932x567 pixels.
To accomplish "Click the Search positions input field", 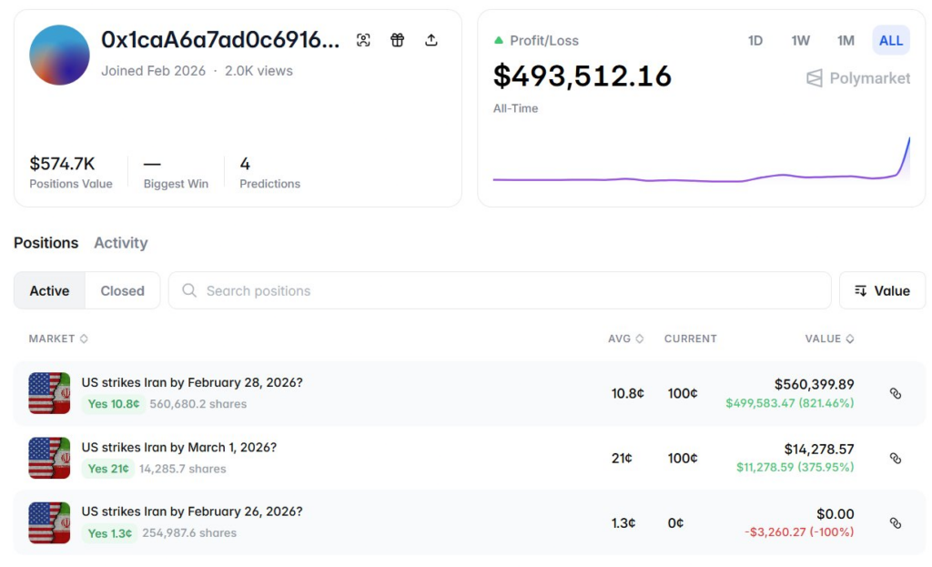I will tap(499, 290).
